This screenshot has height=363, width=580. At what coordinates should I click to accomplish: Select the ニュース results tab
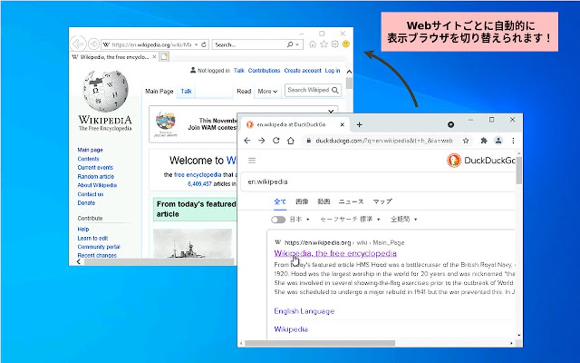(351, 201)
